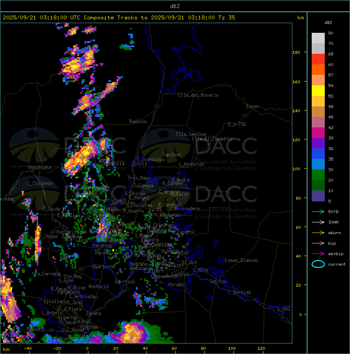Viewport: 350px width, 354px height.
Task: Click the 'Potrerillos' map label
Action: [x=70, y=232]
